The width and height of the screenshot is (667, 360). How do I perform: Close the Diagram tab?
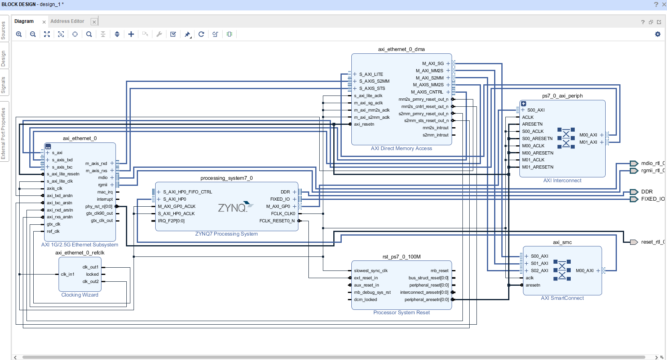point(44,22)
